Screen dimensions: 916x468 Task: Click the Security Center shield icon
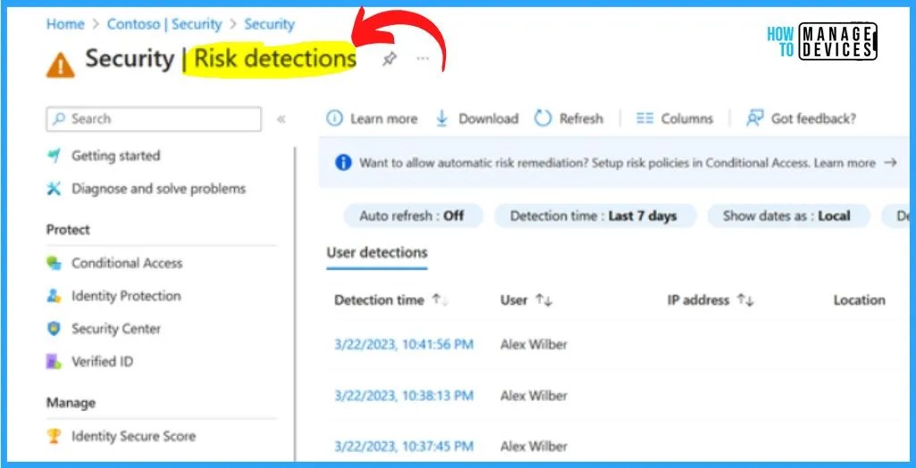click(x=55, y=329)
